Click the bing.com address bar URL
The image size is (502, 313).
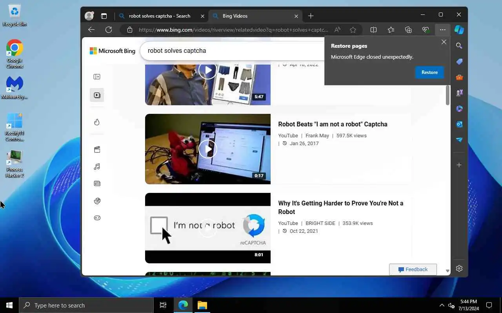[233, 30]
